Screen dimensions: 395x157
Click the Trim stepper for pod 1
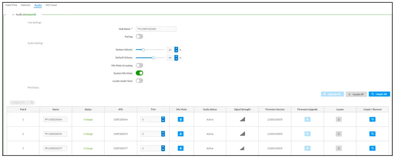163,119
